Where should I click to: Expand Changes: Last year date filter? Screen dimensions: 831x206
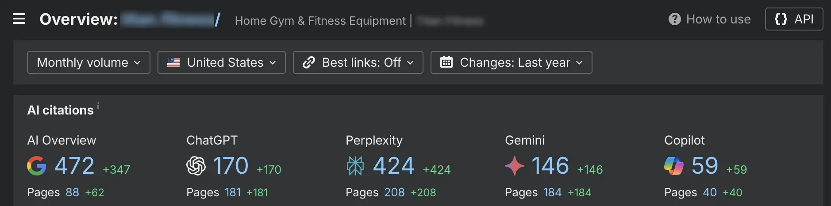[x=511, y=62]
